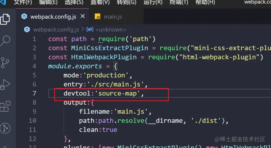This screenshot has width=271, height=148.
Task: Expand the breadcrumb chevron after webpack.config.js
Action: click(x=83, y=29)
